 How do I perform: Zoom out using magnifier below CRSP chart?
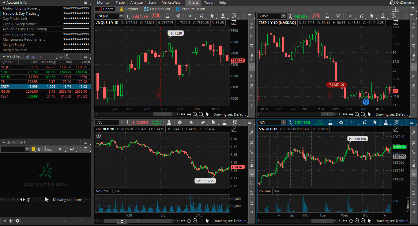click(x=363, y=114)
